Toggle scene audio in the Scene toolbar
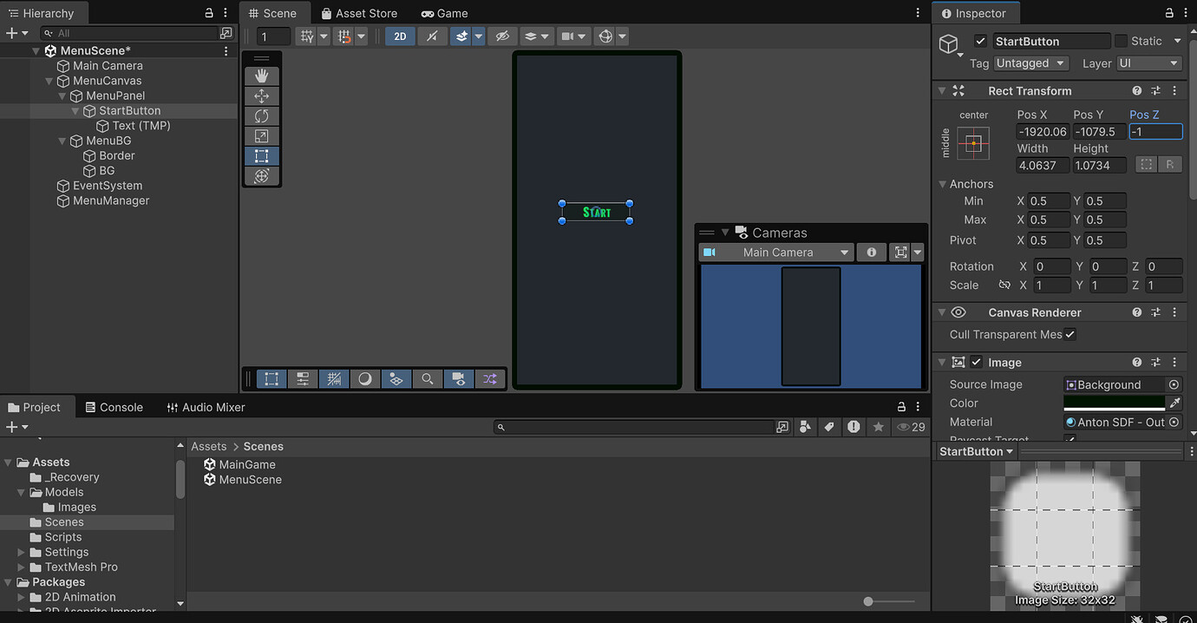Image resolution: width=1197 pixels, height=623 pixels. click(x=432, y=36)
